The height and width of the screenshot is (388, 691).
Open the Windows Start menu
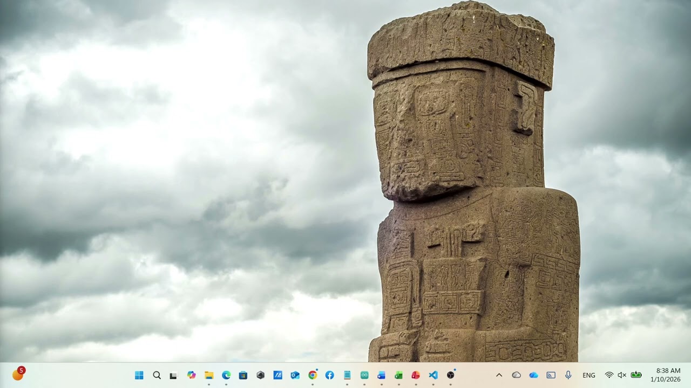pos(139,375)
